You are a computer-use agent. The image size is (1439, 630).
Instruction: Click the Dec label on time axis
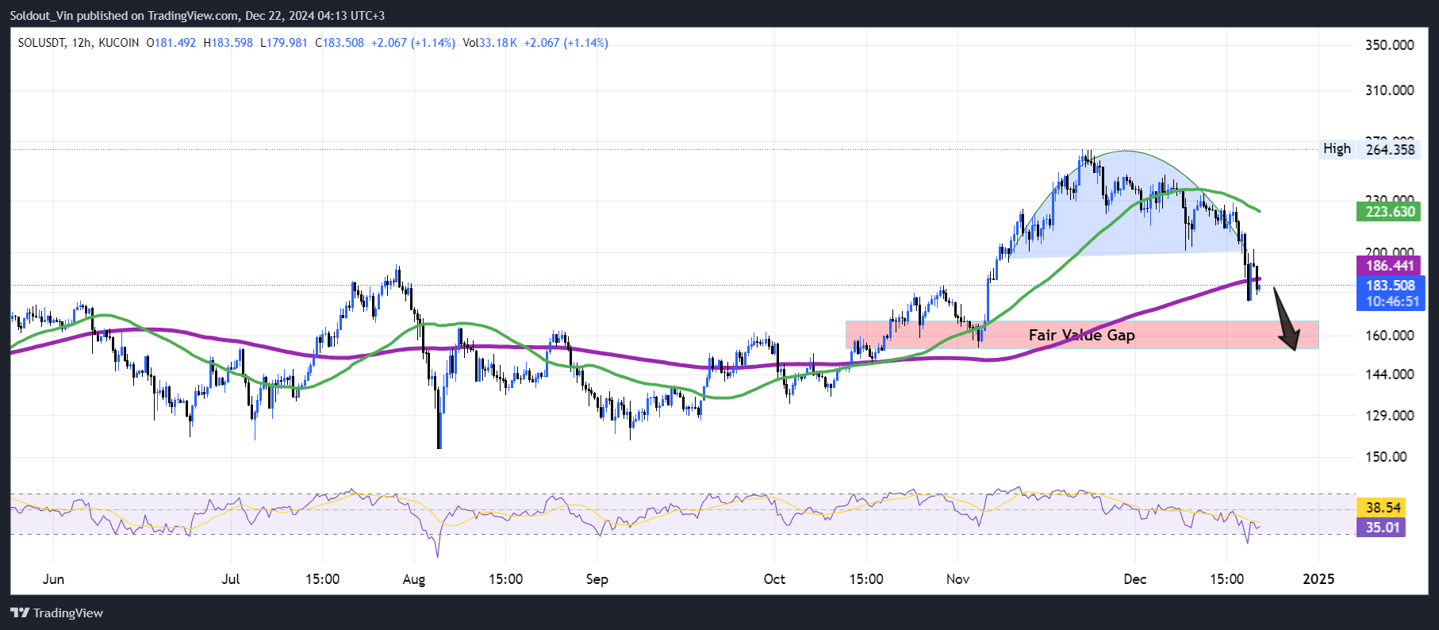(x=1135, y=578)
